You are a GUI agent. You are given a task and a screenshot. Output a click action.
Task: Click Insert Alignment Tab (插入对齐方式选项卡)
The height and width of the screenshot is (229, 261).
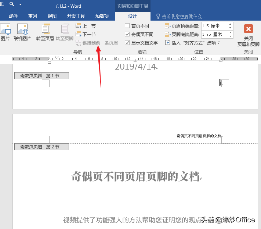click(x=193, y=43)
